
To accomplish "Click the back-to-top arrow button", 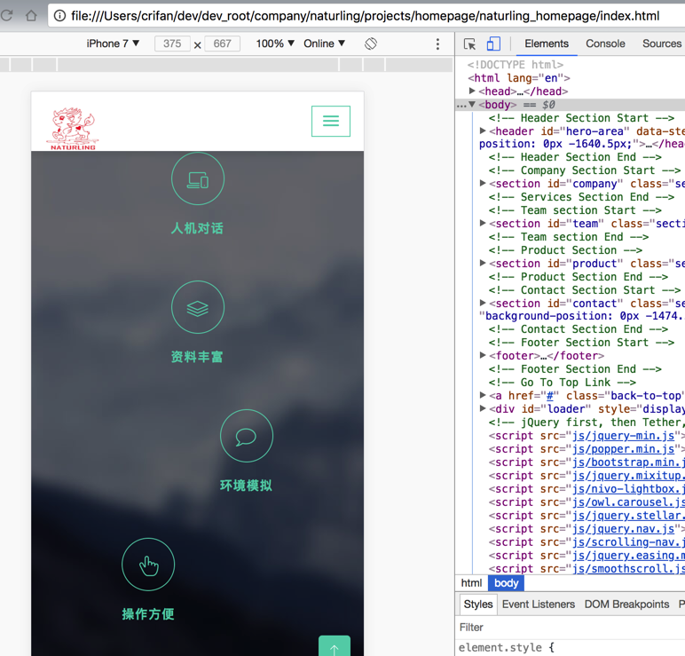I will click(335, 646).
